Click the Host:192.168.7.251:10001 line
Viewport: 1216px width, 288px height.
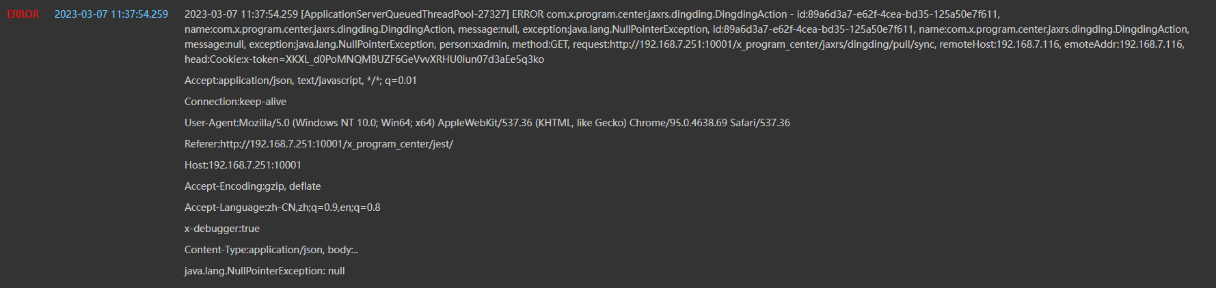243,165
